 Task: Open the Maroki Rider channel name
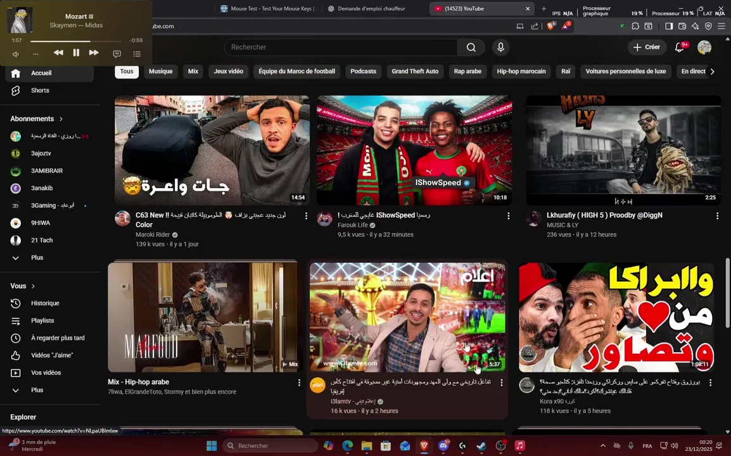click(153, 234)
